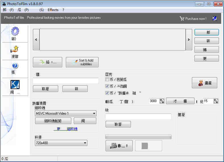This screenshot has width=224, height=162.
Task: Click the small button right of codec settings
Action: [85, 121]
